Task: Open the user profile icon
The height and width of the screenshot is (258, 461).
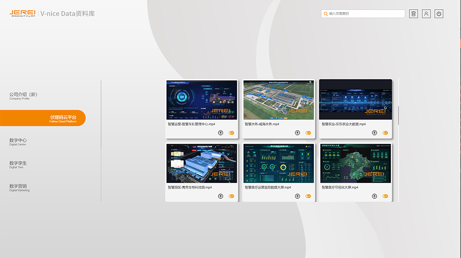Action: pos(426,14)
